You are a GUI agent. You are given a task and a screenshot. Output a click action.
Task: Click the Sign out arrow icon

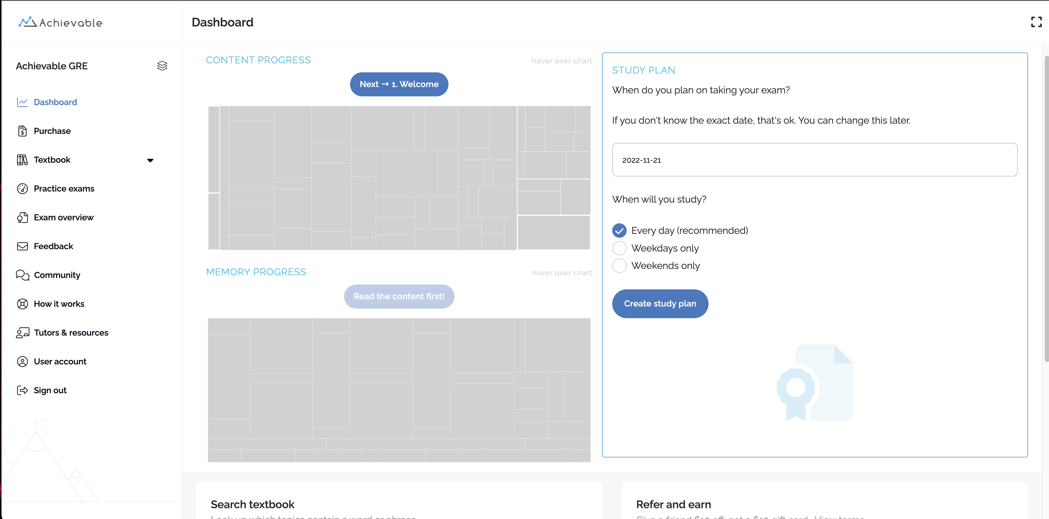tap(22, 390)
